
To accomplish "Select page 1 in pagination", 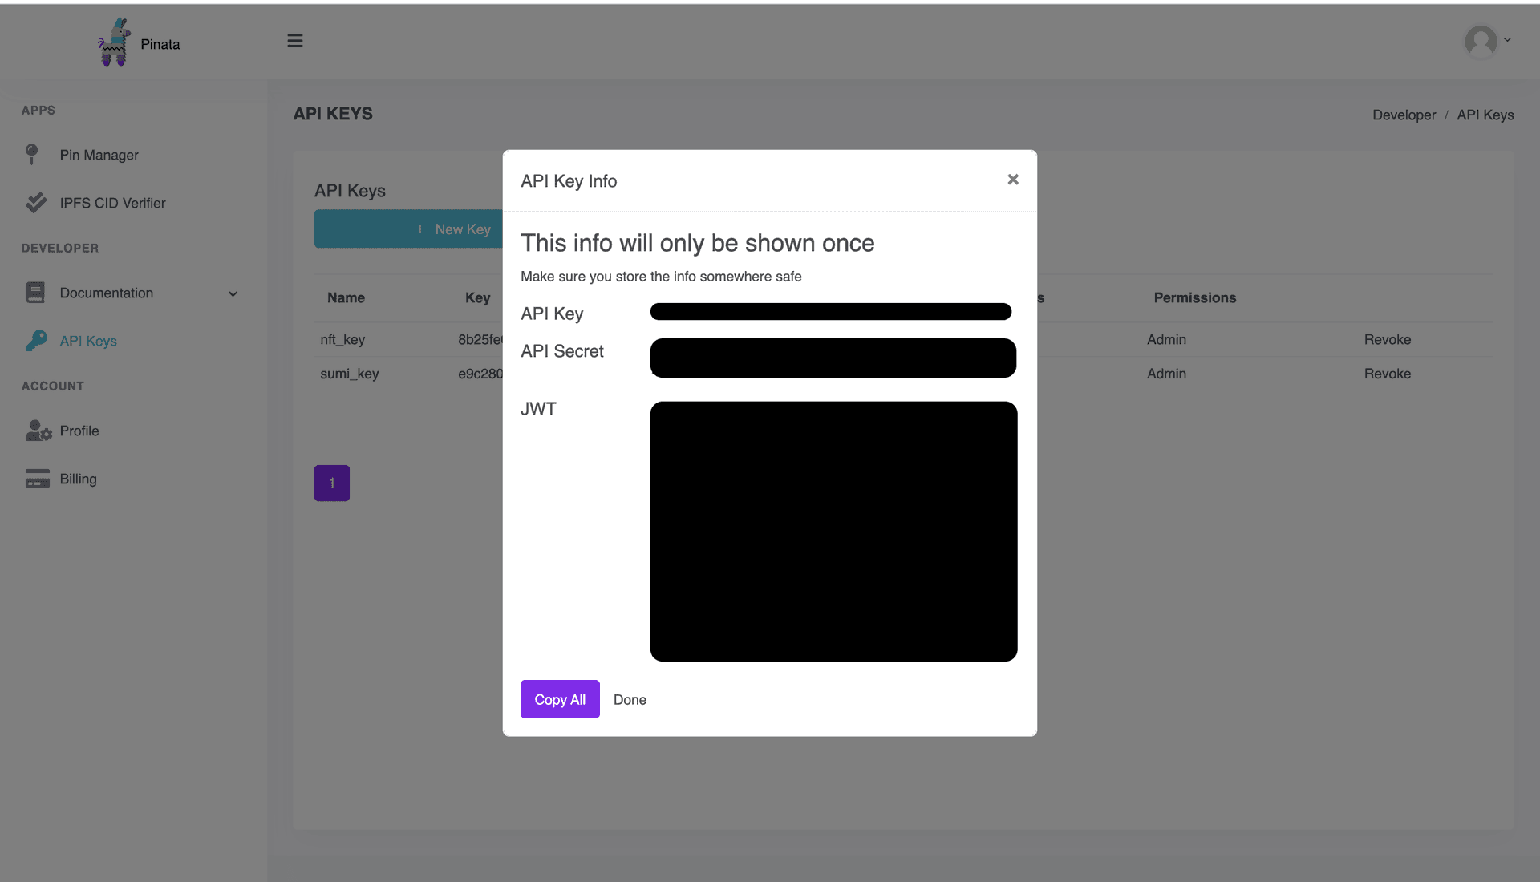I will 331,483.
